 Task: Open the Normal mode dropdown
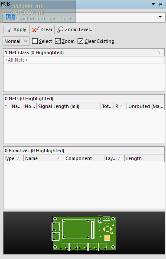click(16, 41)
